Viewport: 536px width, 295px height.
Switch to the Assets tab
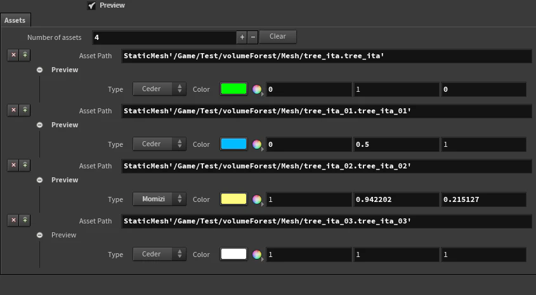15,20
